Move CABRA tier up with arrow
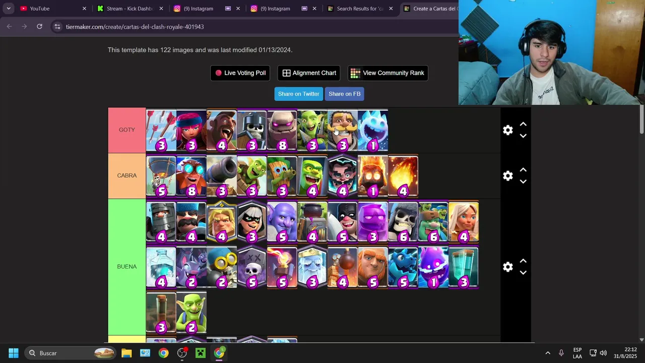 [523, 170]
